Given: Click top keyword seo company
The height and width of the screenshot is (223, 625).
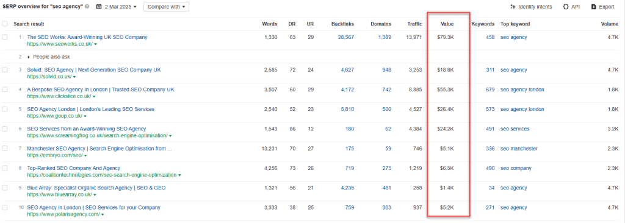Looking at the screenshot, I should point(516,168).
